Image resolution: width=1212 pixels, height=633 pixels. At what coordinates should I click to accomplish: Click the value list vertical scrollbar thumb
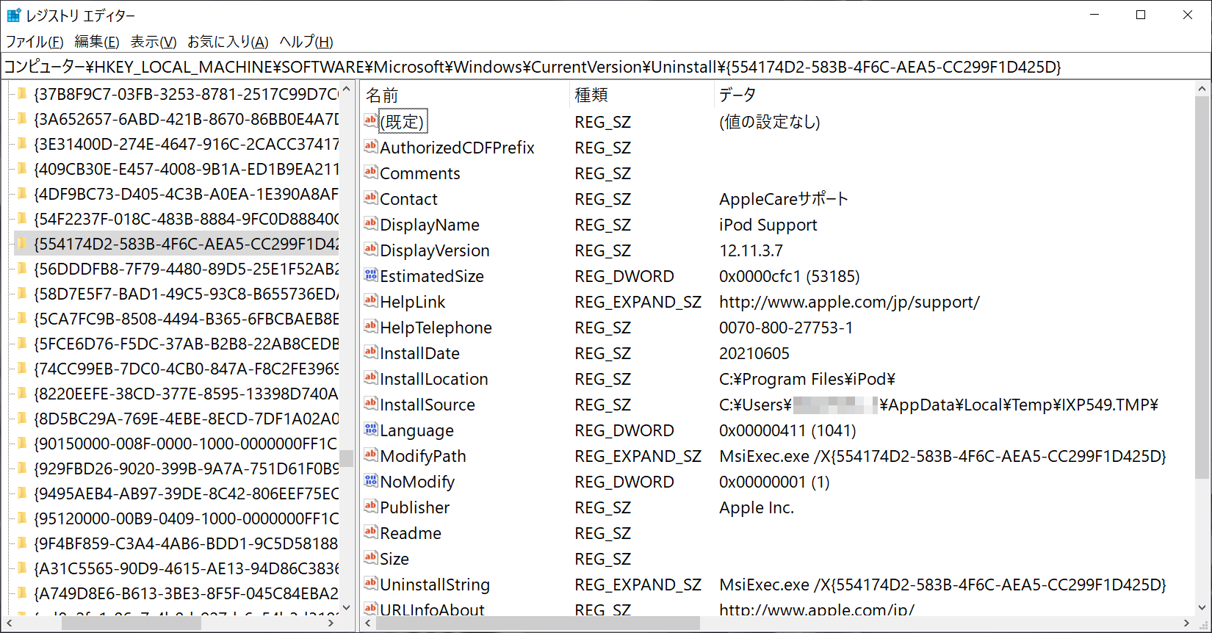[x=1202, y=287]
